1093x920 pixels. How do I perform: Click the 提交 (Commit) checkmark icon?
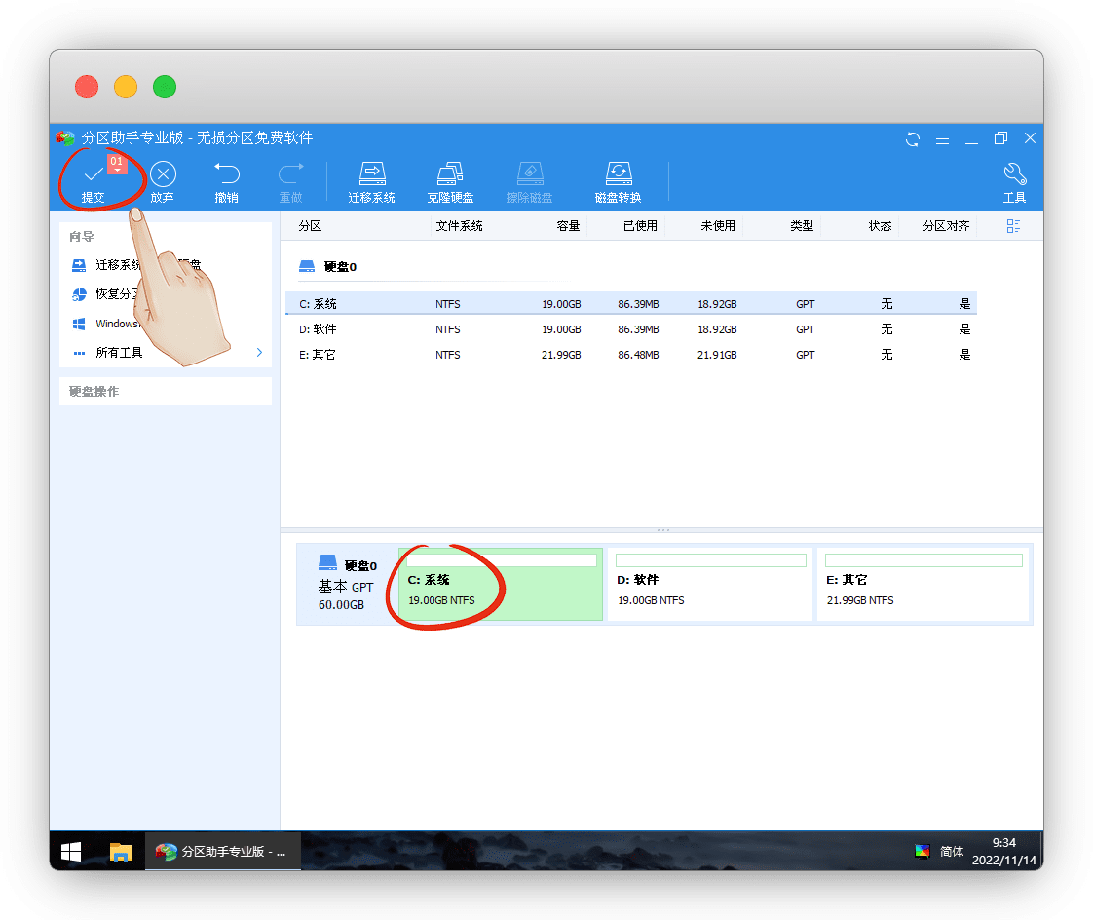coord(94,175)
